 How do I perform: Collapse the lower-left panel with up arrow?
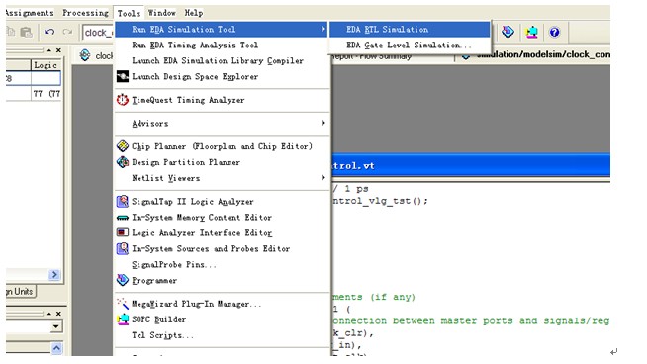pos(49,314)
